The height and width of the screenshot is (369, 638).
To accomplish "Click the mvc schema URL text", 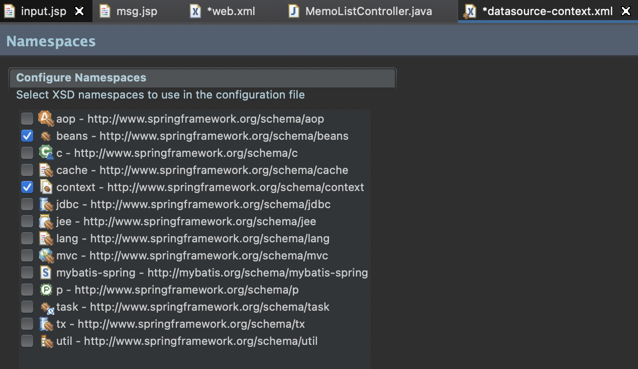I will point(209,255).
